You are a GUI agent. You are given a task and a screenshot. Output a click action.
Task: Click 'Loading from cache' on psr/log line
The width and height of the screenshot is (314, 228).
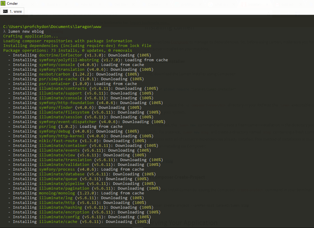tap(101, 126)
